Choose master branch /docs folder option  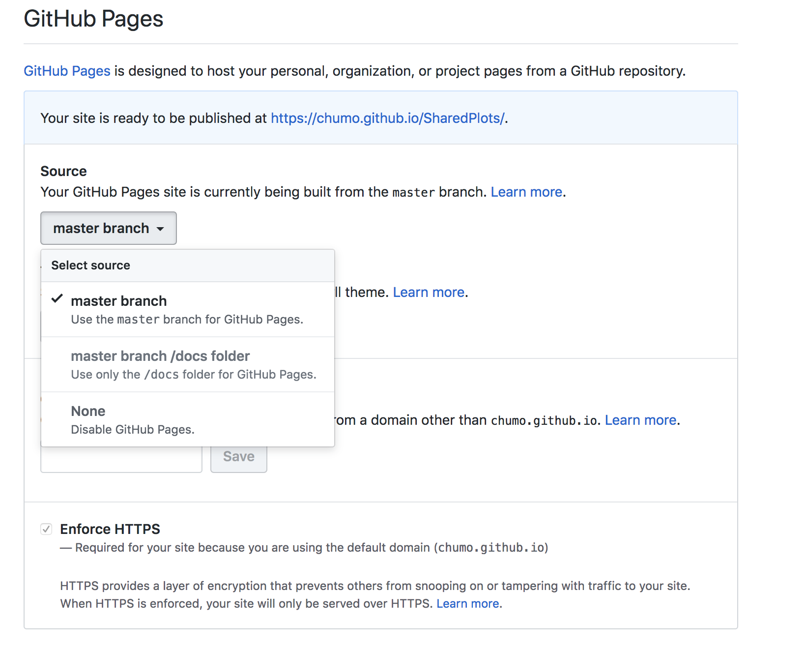click(x=188, y=364)
